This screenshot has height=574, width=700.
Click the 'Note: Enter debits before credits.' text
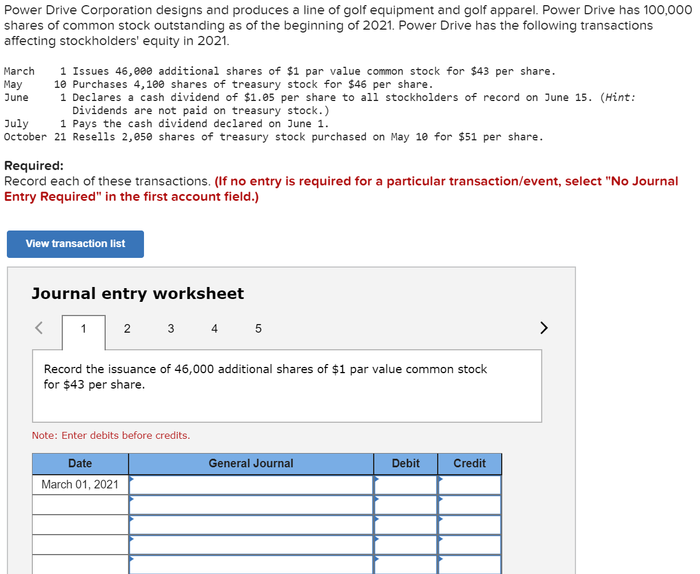(111, 435)
